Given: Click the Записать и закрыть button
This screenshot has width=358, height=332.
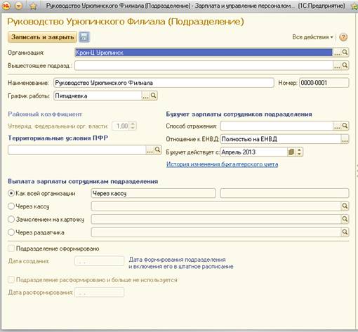Looking at the screenshot, I should click(42, 37).
